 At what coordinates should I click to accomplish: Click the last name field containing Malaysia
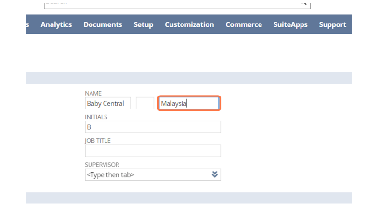tap(189, 103)
